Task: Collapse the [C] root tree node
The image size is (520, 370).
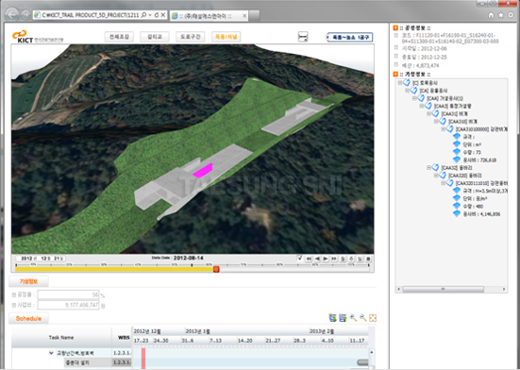Action: [x=400, y=82]
